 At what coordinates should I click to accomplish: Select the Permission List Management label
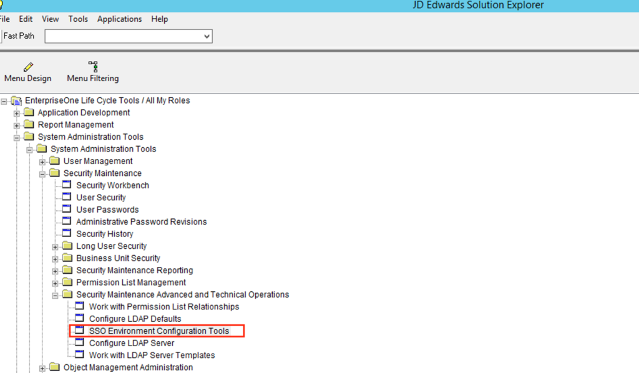(x=131, y=282)
